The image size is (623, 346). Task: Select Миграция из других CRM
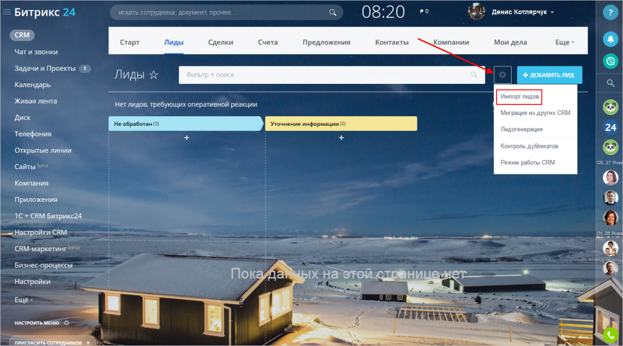pos(535,113)
